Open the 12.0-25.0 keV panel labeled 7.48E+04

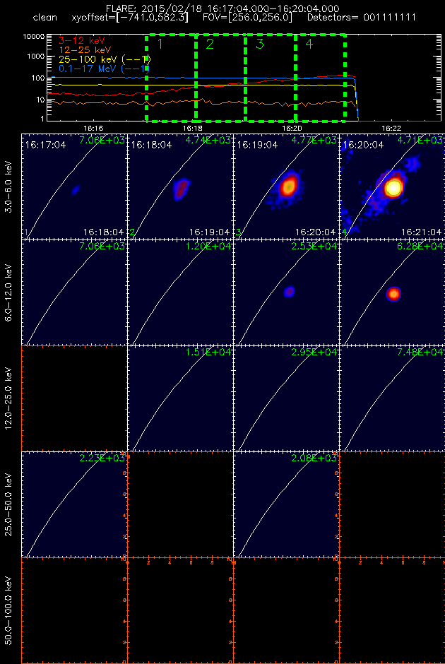[393, 398]
